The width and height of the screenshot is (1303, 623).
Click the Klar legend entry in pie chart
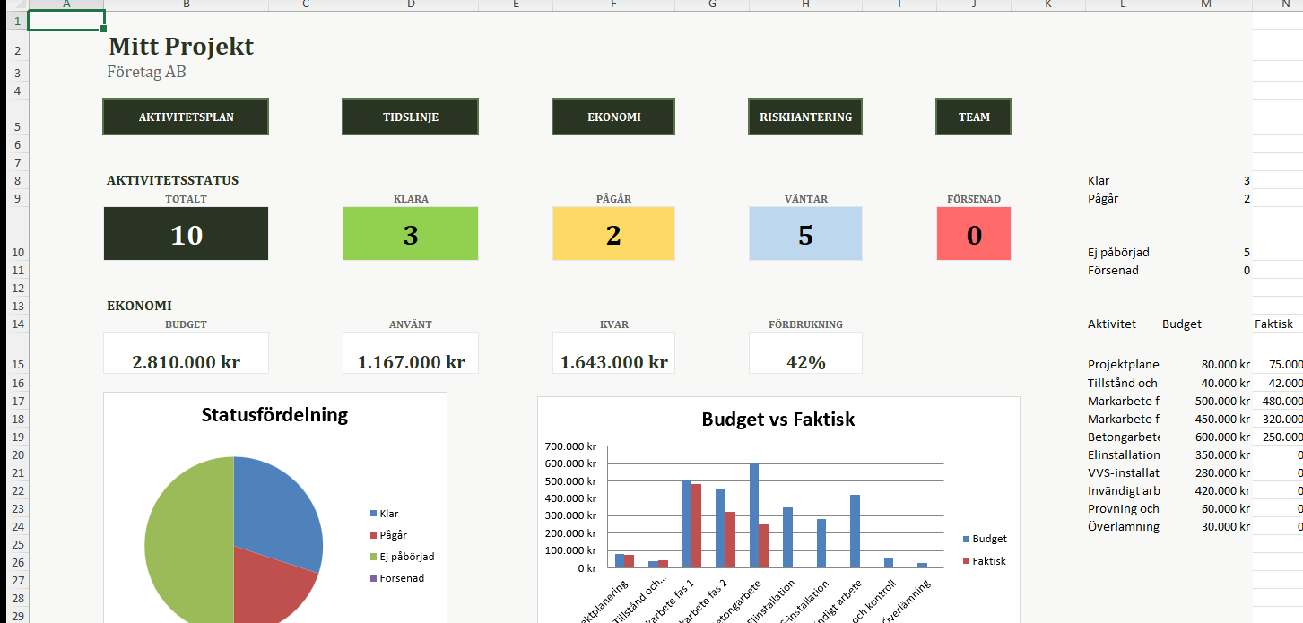click(384, 514)
